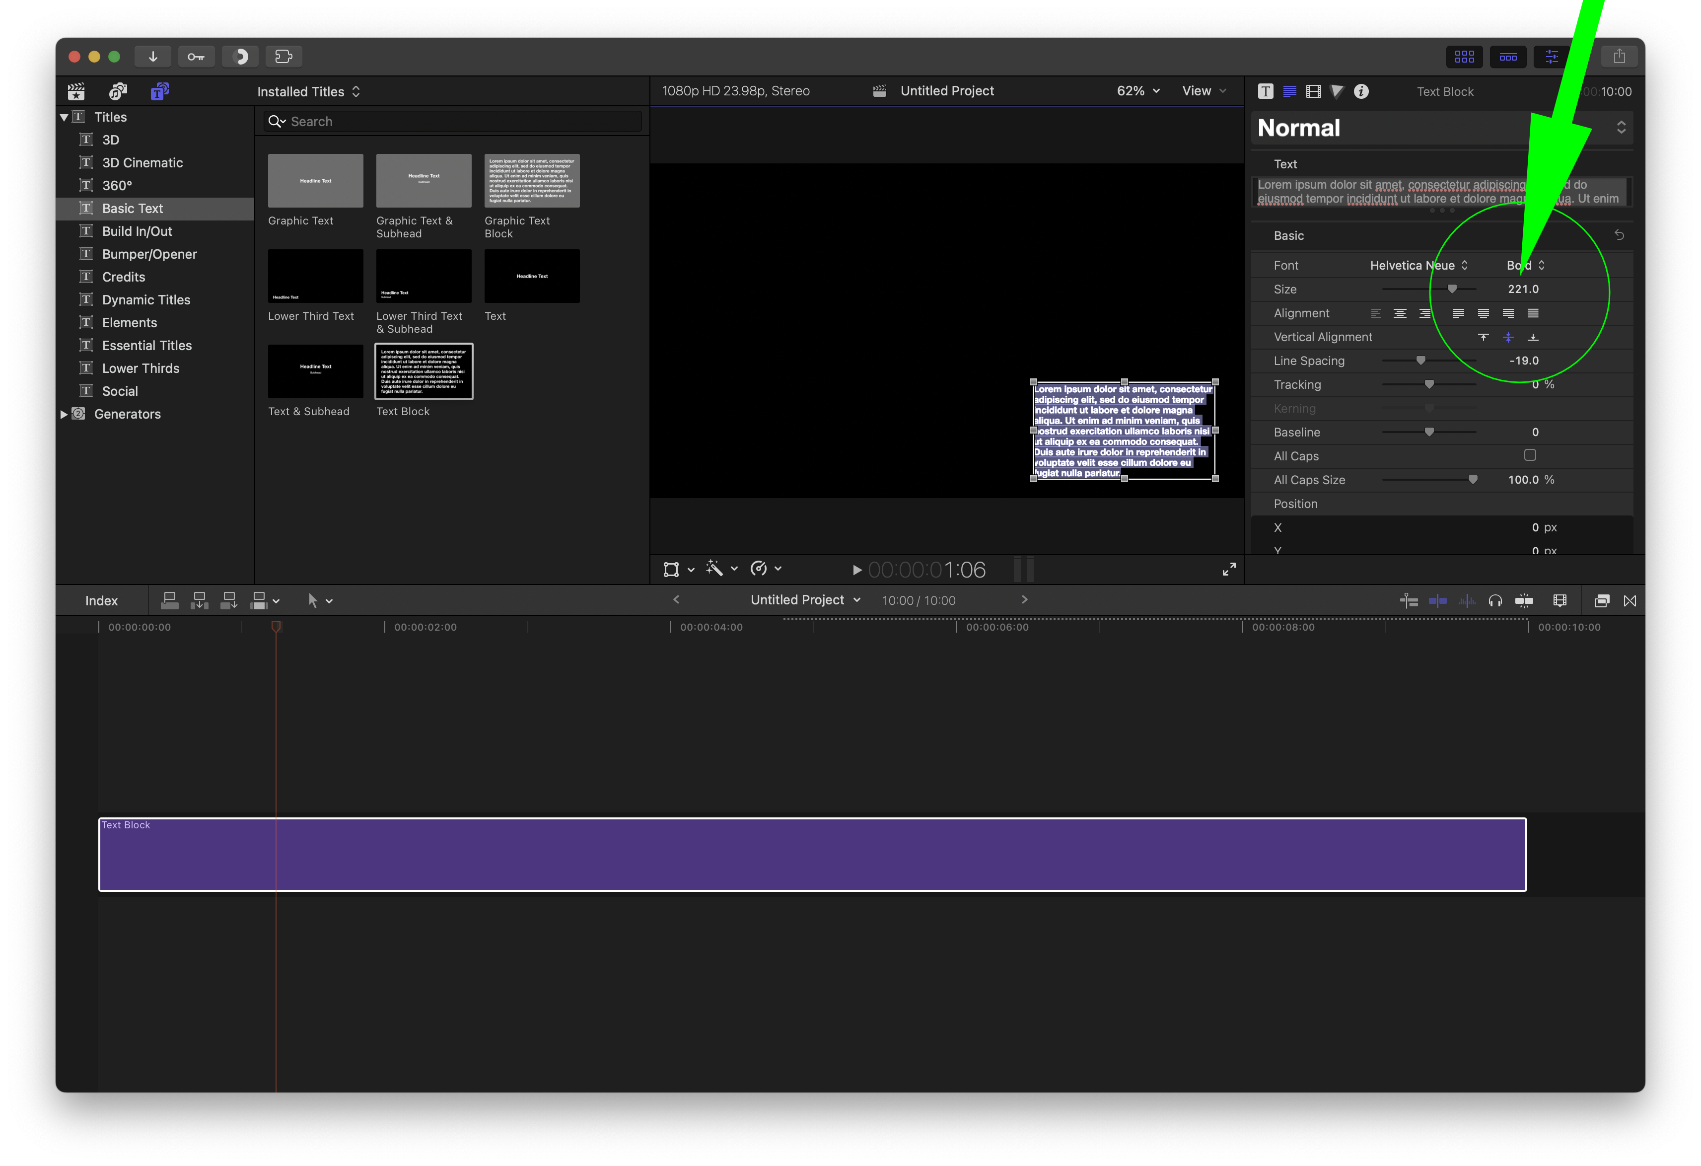Viewport: 1701px width, 1166px height.
Task: Click the Index button
Action: (x=101, y=601)
